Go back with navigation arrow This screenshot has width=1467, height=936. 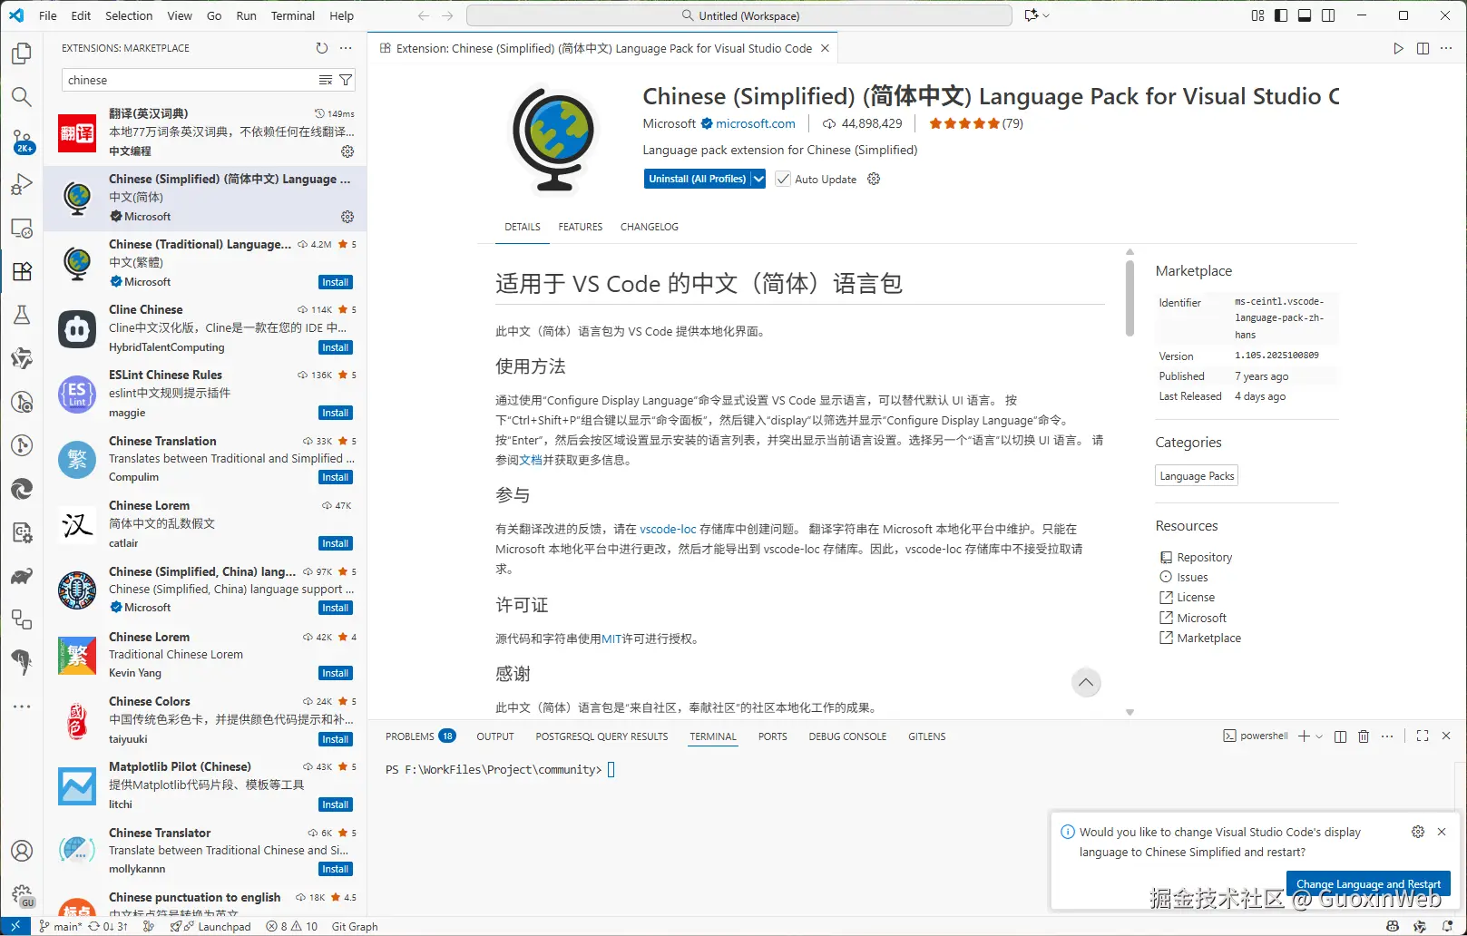tap(424, 15)
